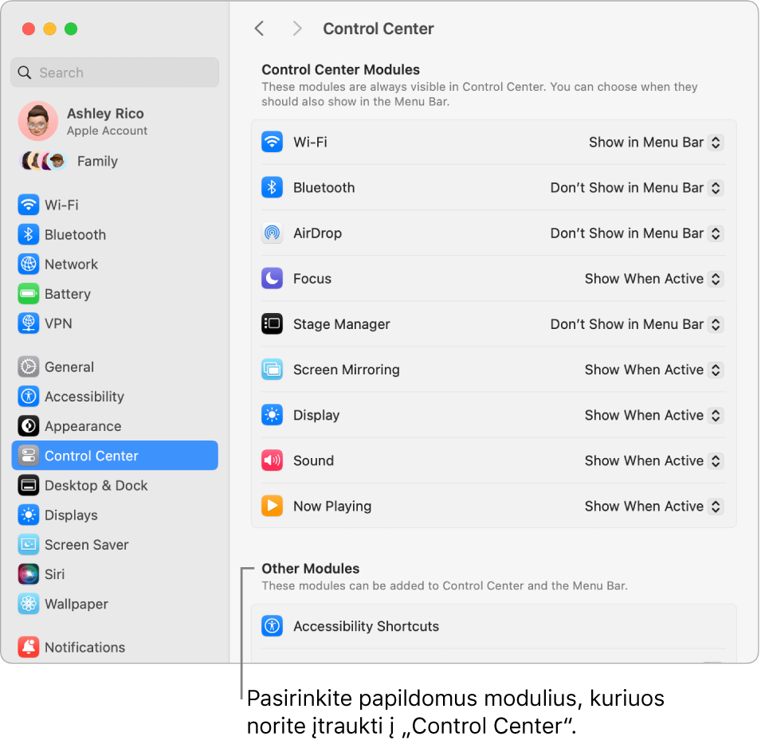
Task: Open the Appearance settings pane
Action: [115, 426]
